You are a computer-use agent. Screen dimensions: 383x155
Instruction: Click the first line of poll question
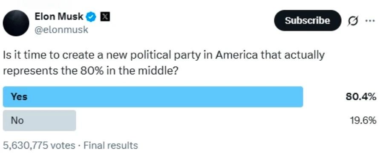(164, 55)
